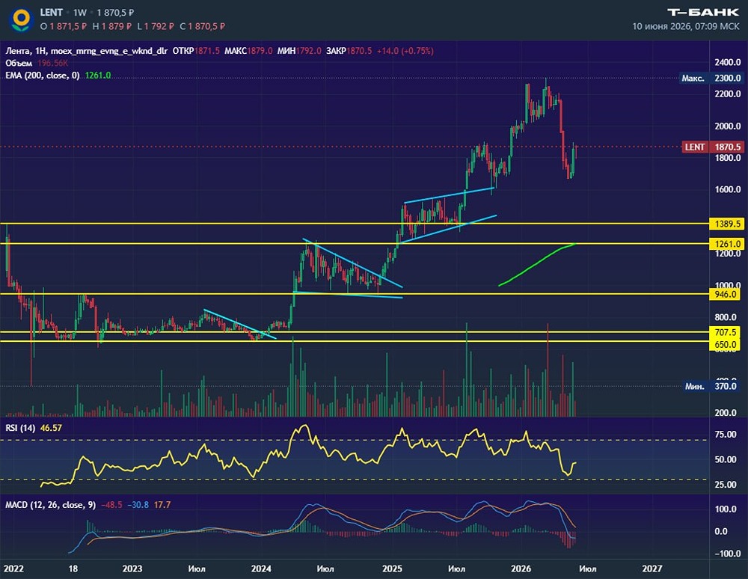This screenshot has height=579, width=748.
Task: Click the header low price 'L 1 792 ₽'
Action: pos(156,26)
